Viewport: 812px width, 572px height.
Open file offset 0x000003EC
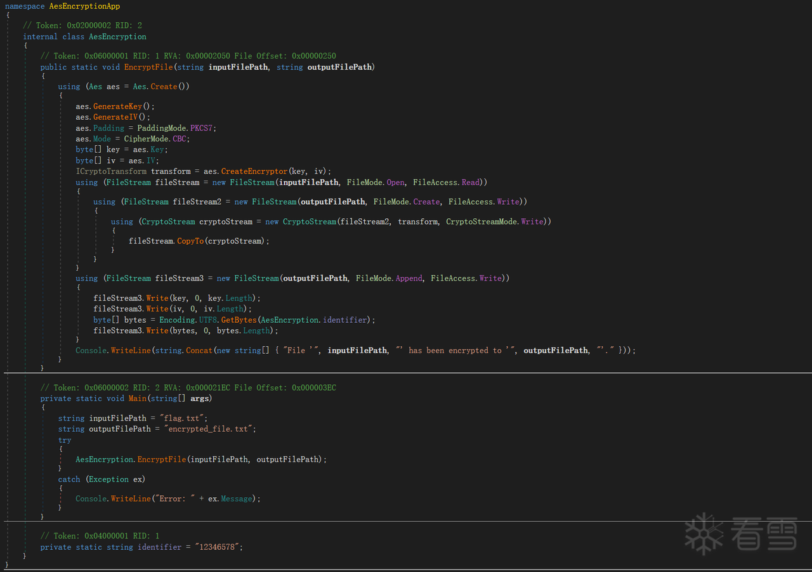pyautogui.click(x=314, y=387)
